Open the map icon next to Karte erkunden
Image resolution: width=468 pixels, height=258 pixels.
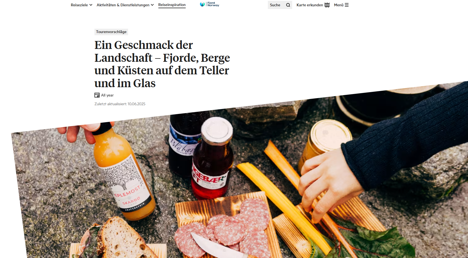(x=327, y=5)
